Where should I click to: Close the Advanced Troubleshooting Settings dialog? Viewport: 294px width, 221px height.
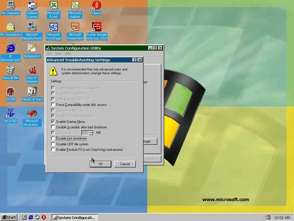pos(140,60)
